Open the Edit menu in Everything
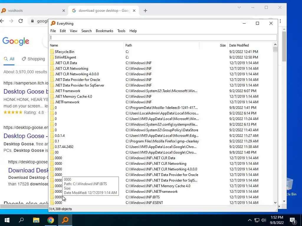 click(x=63, y=31)
